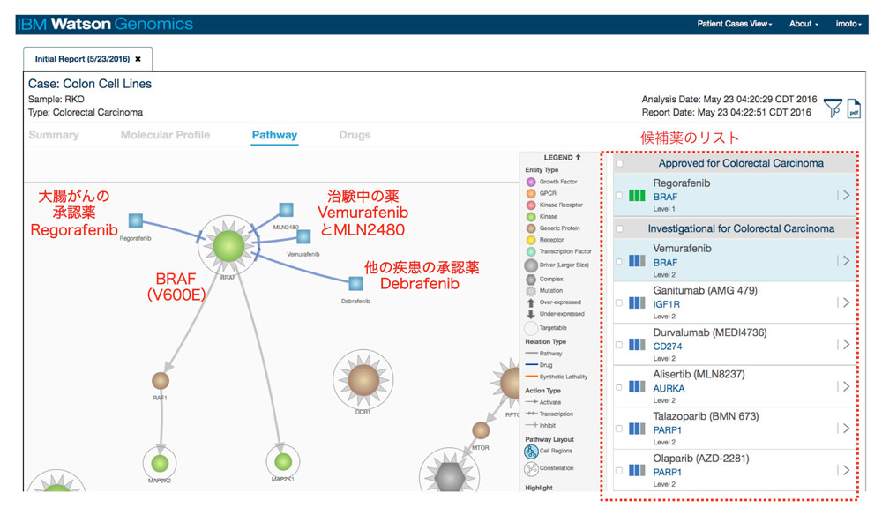Select the Vemurafenib drug node in graph
Screen dimensions: 882x515
303,236
